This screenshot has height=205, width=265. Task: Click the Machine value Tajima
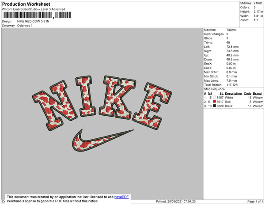pyautogui.click(x=231, y=30)
